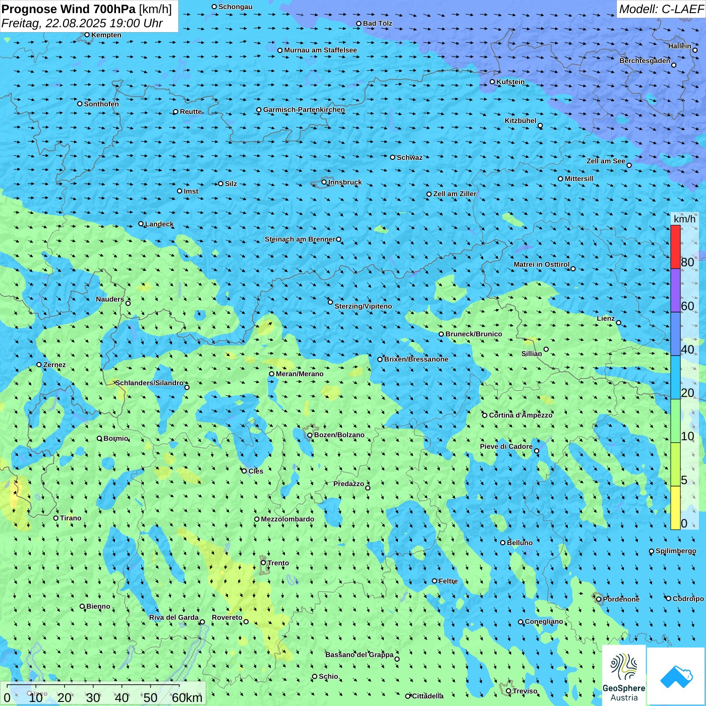Click the Steinach am Brenner label
Image resolution: width=706 pixels, height=706 pixels.
[300, 239]
